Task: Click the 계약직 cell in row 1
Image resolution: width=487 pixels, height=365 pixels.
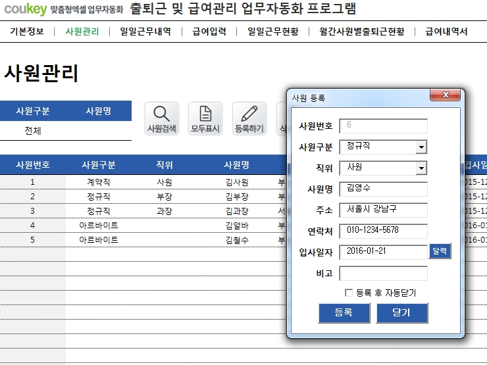Action: (99, 182)
